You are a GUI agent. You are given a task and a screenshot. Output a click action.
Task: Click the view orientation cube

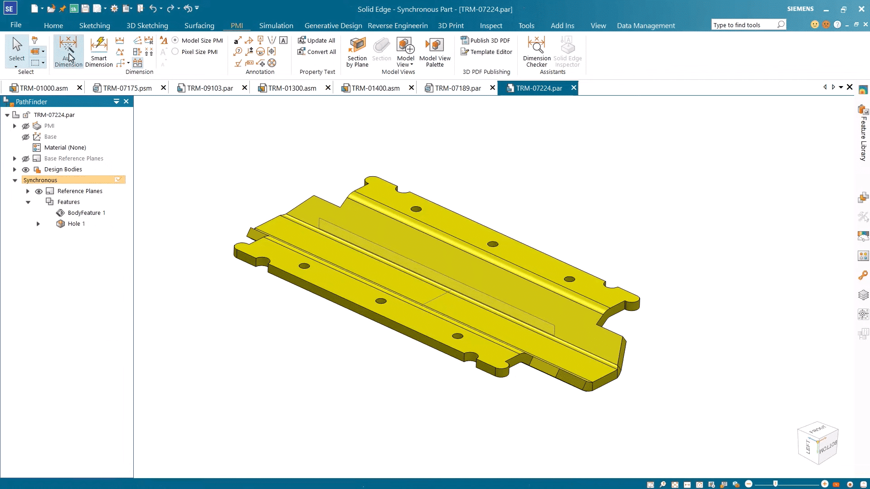tap(818, 443)
